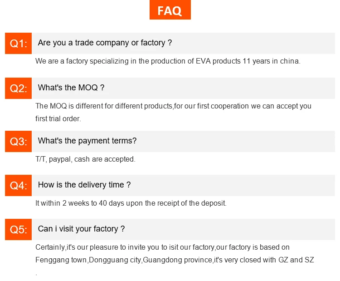340x281 pixels.
Task: Click the "The MOQ is different" answer line
Action: point(173,106)
